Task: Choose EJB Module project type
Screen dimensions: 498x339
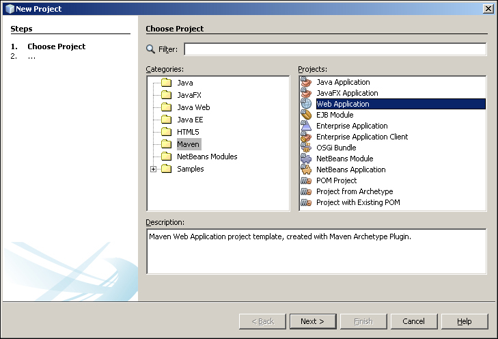Action: (335, 115)
